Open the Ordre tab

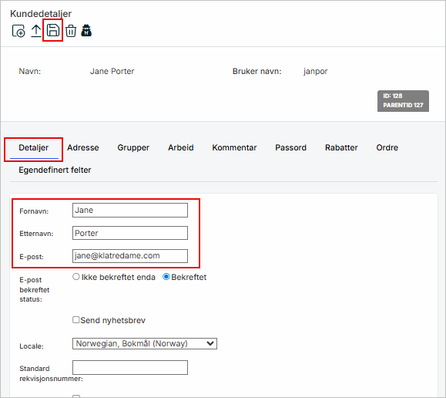(387, 147)
